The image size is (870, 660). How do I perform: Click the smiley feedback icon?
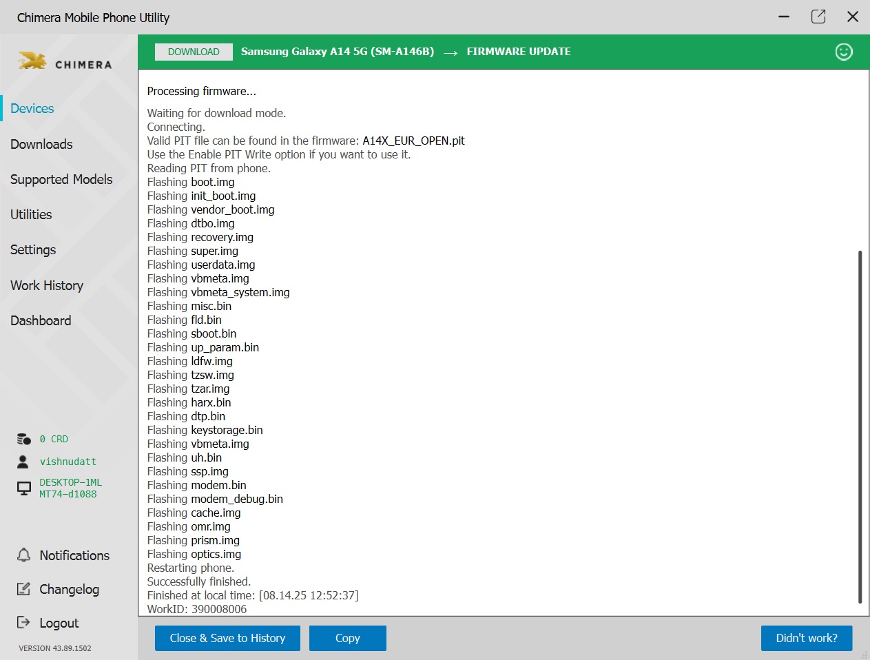[x=844, y=52]
